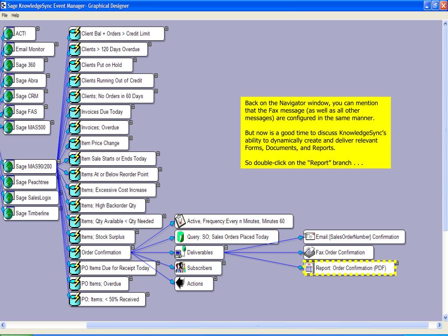448x336 pixels.
Task: Click the globe icon next to ACT!
Action: pyautogui.click(x=9, y=33)
